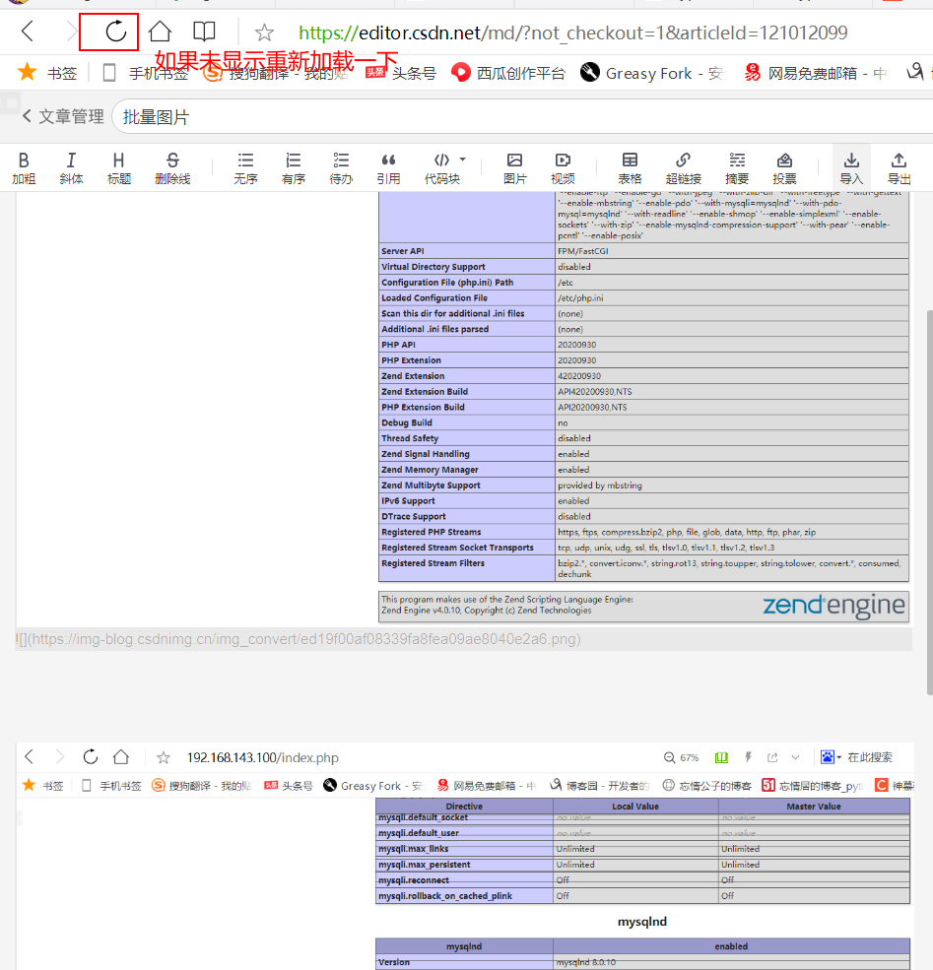Image resolution: width=933 pixels, height=970 pixels.
Task: Open the 忘情居的博客 bookmark
Action: click(x=813, y=786)
